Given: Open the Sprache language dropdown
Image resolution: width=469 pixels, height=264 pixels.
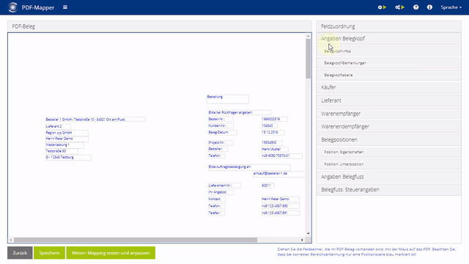Looking at the screenshot, I should (x=451, y=7).
